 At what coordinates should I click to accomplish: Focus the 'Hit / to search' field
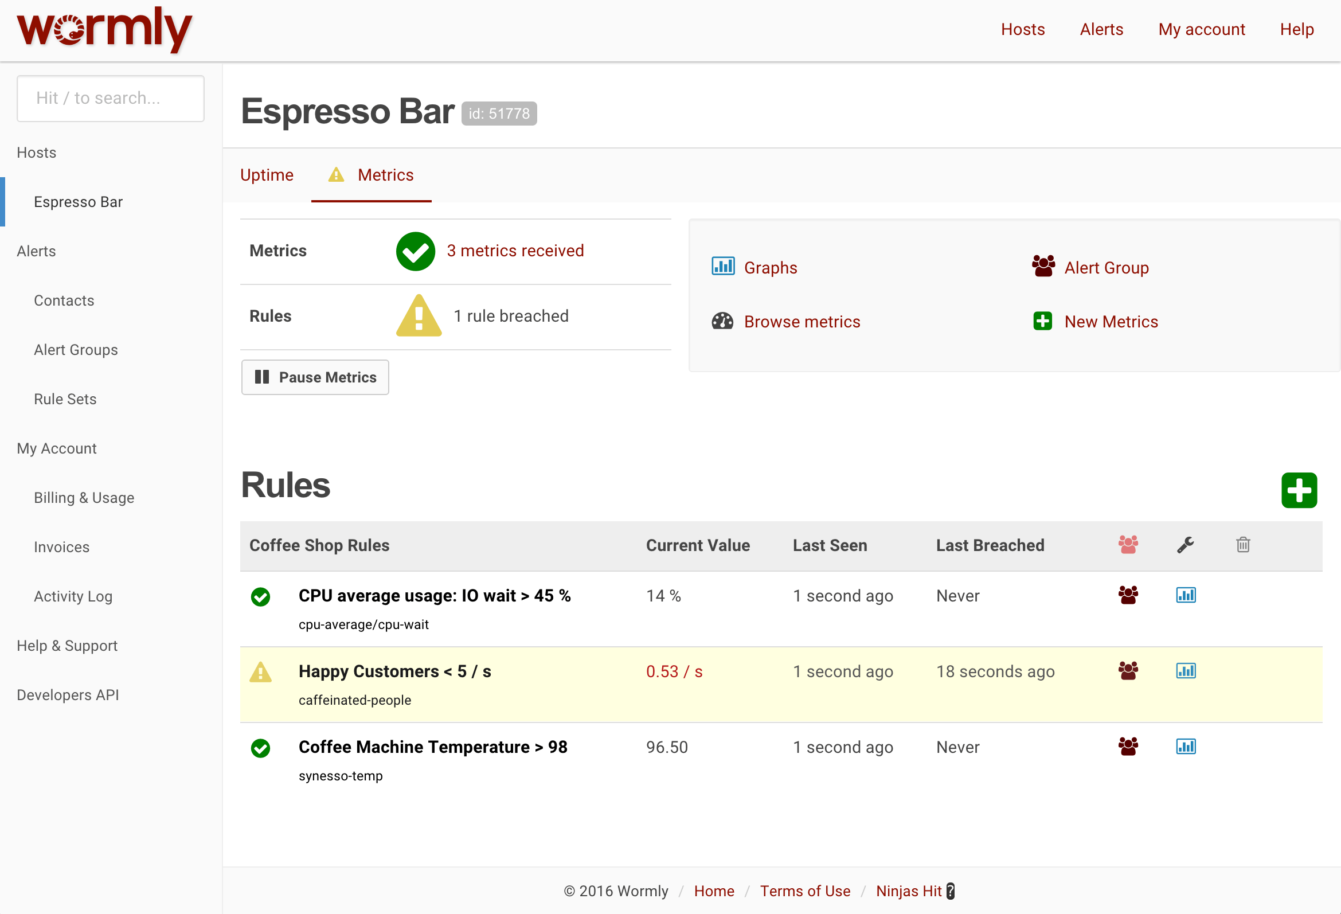[110, 98]
